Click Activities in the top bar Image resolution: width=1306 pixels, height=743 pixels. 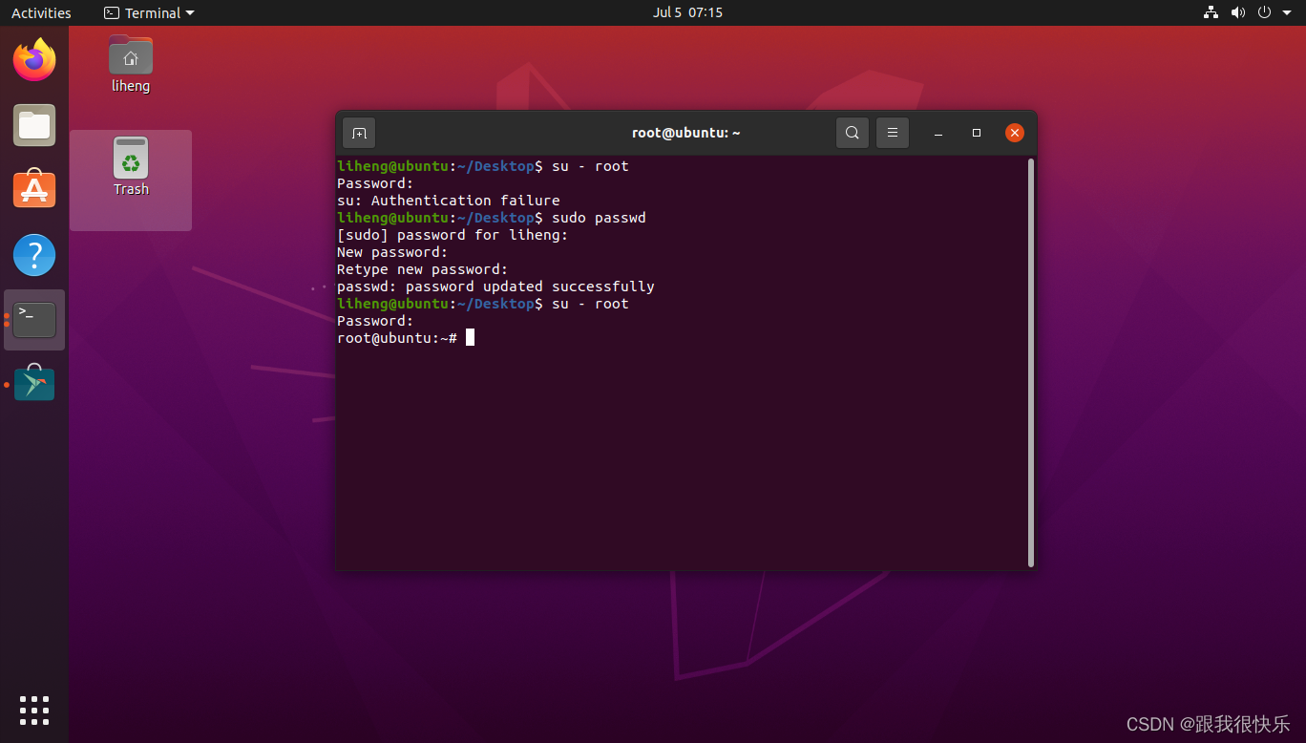point(40,12)
